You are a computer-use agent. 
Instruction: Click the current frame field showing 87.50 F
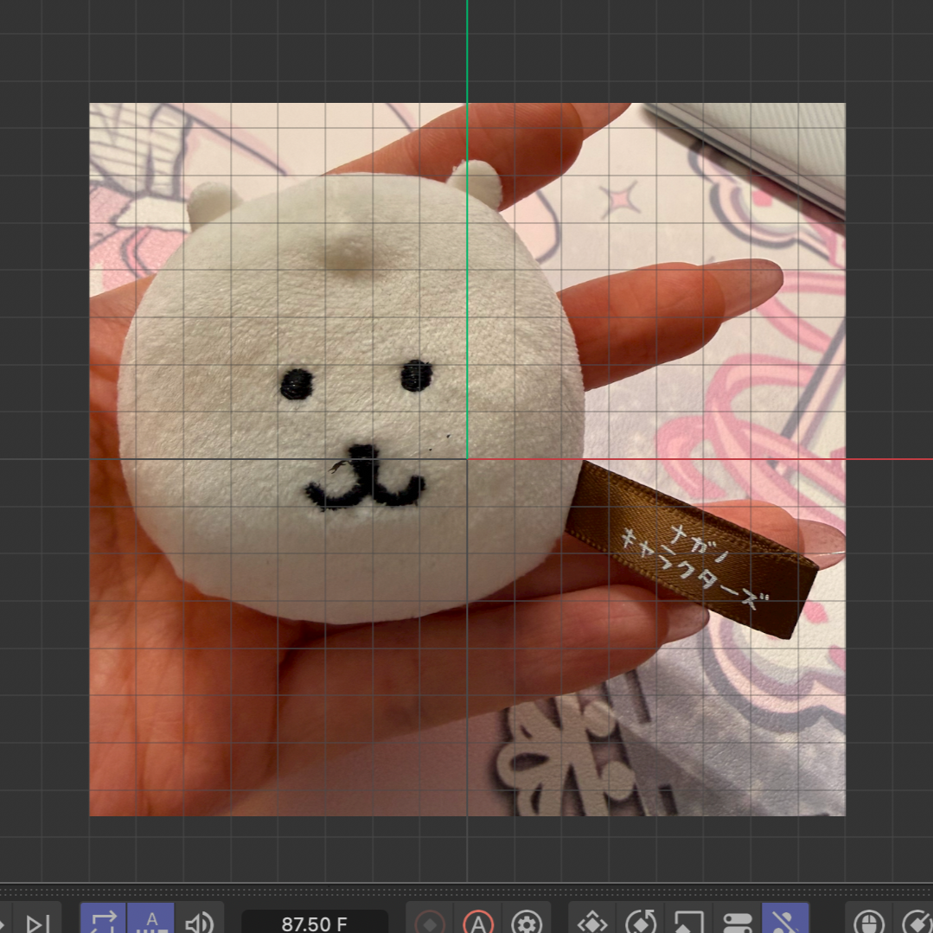point(314,923)
